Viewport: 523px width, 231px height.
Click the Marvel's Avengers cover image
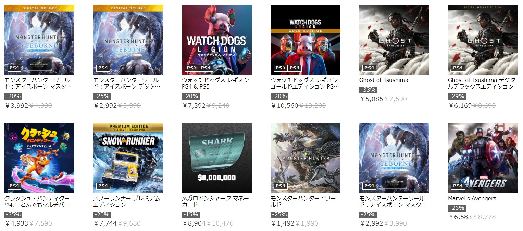(483, 158)
